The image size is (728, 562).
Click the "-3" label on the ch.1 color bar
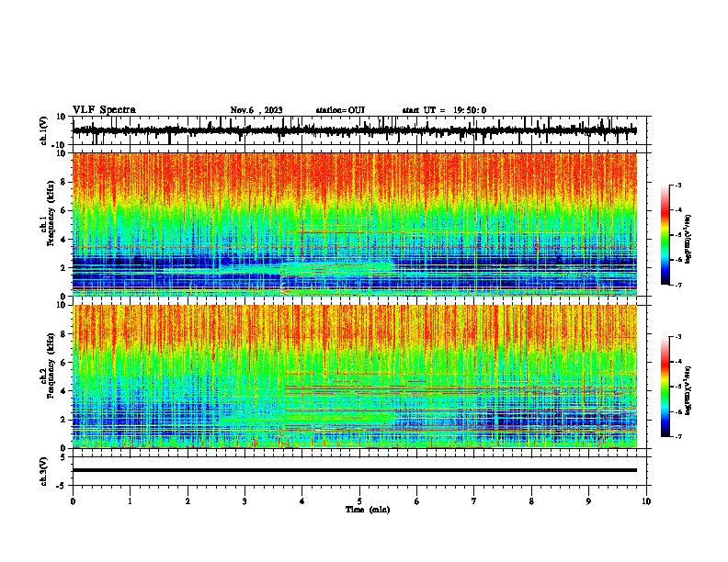click(x=677, y=185)
